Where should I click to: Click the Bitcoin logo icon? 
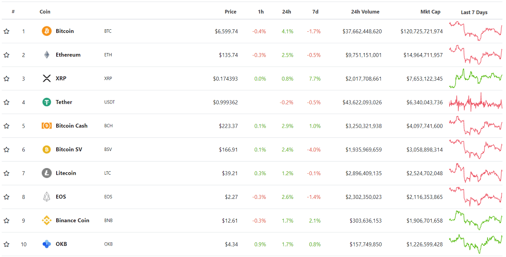click(x=47, y=31)
